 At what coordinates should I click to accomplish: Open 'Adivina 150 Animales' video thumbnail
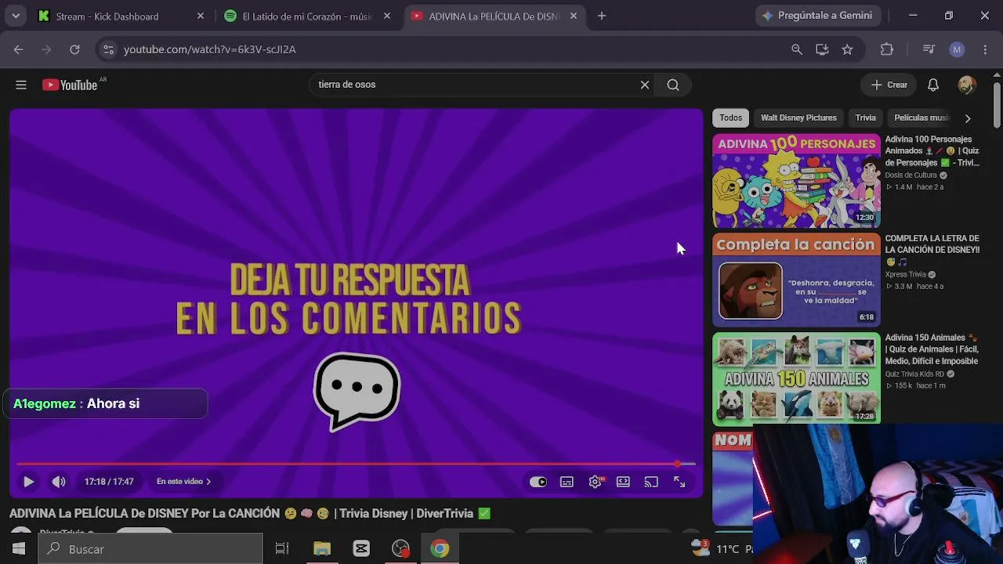pos(796,378)
